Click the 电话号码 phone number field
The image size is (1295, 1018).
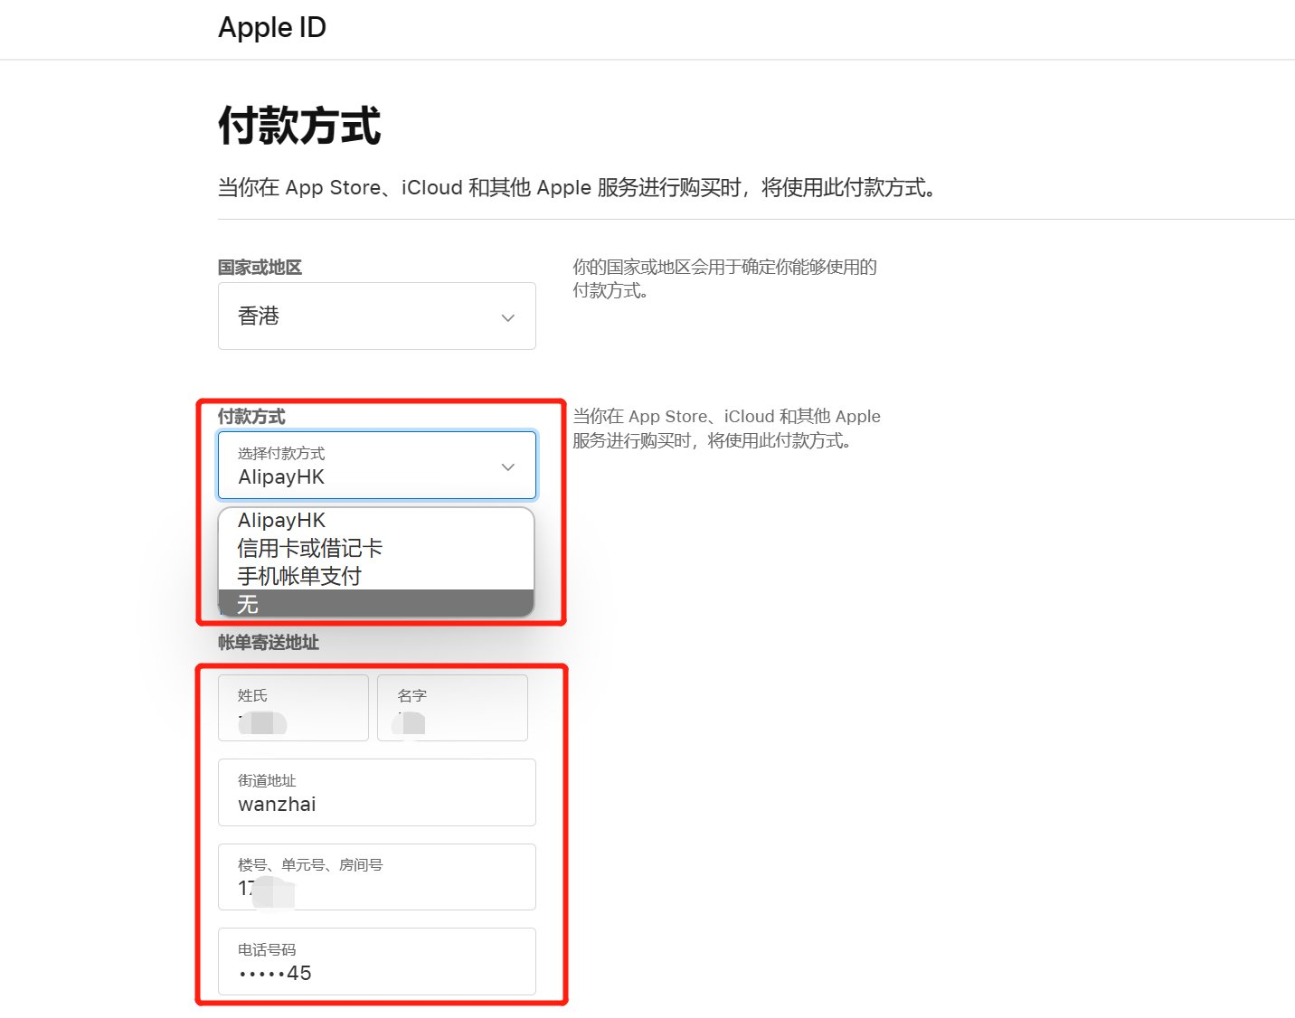(376, 962)
